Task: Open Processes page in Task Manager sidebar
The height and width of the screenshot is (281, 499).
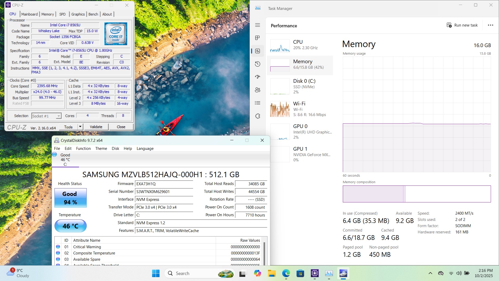Action: point(258,38)
